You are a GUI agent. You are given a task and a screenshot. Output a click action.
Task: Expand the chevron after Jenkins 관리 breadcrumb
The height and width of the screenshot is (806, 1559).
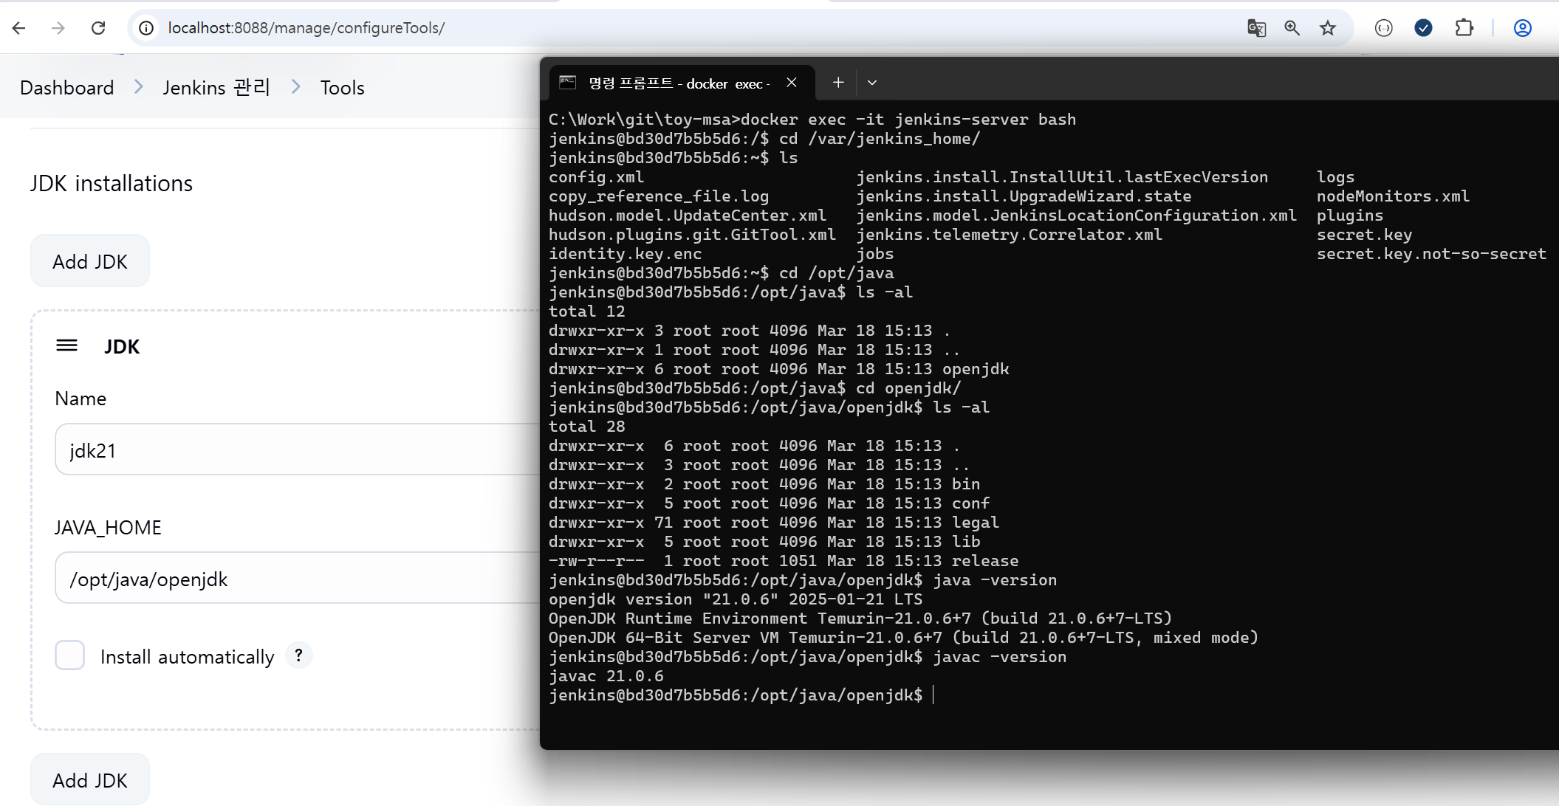pyautogui.click(x=295, y=87)
